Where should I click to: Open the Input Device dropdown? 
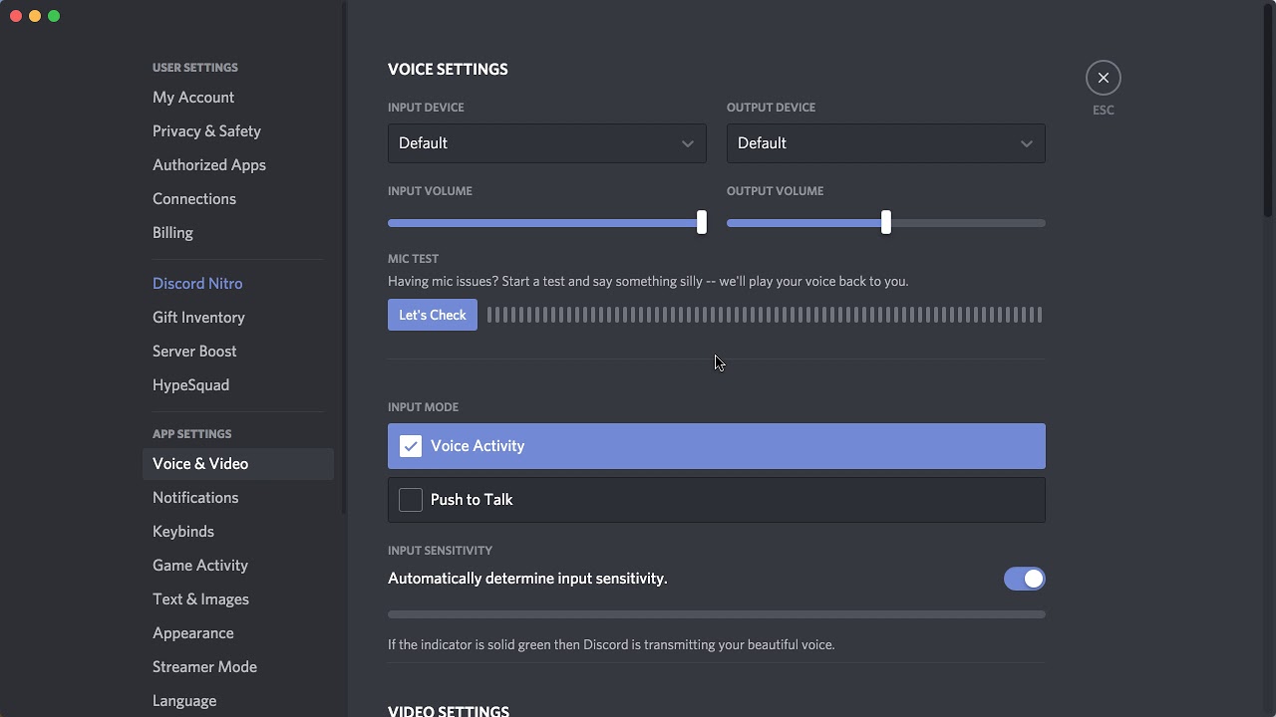[546, 143]
